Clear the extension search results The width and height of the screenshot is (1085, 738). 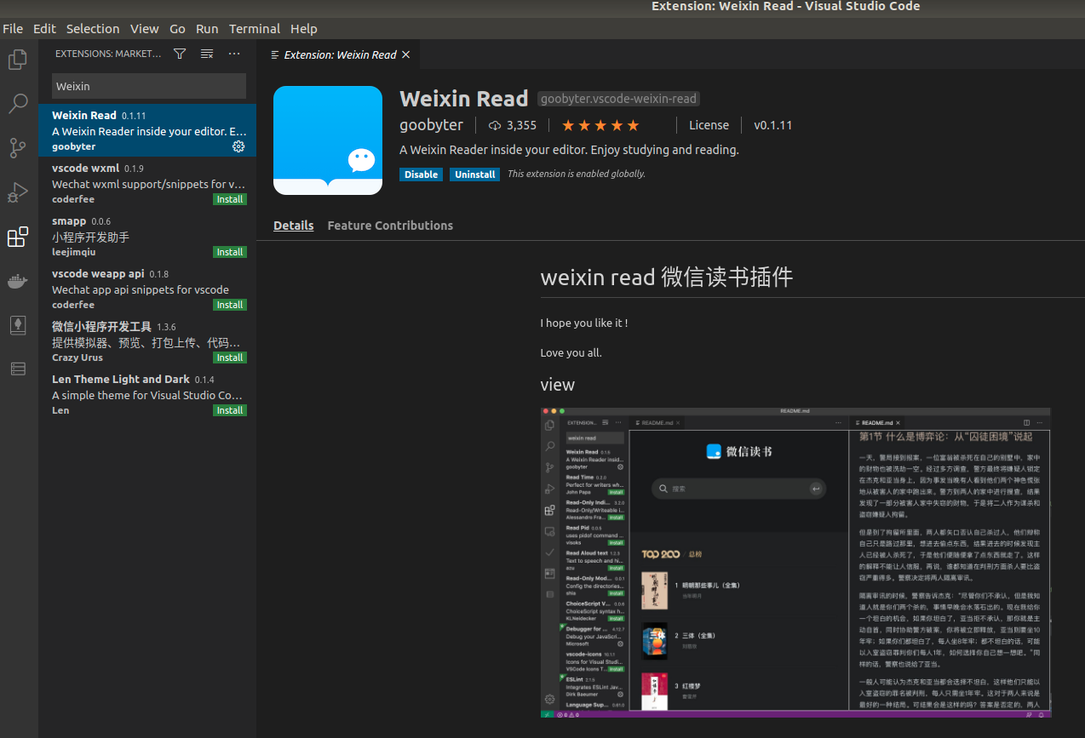tap(206, 54)
